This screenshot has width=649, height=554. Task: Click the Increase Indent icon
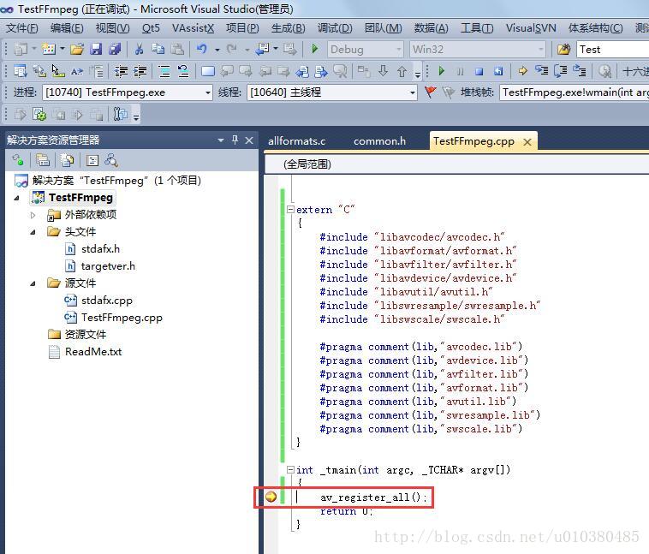[x=140, y=71]
